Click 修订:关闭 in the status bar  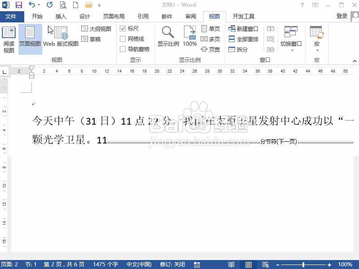172,264
